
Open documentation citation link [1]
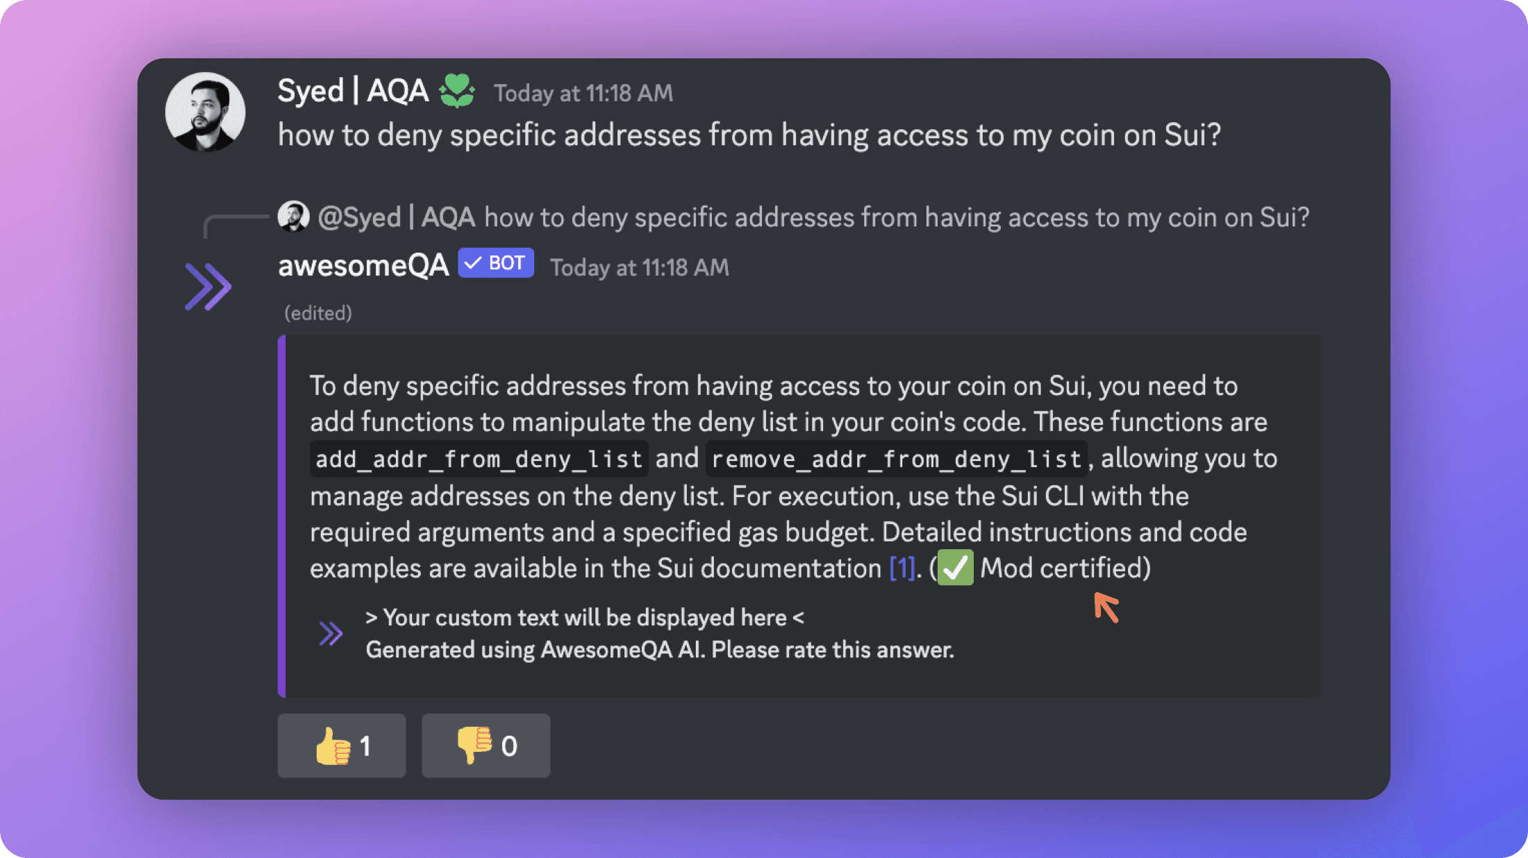coord(901,568)
